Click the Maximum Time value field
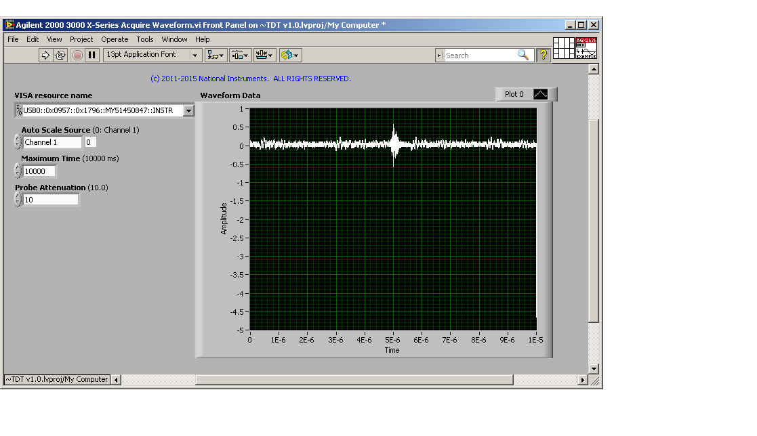 [x=39, y=171]
